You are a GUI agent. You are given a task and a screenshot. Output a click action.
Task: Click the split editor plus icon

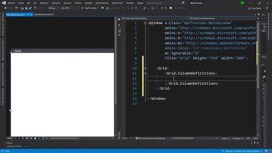pos(258,18)
